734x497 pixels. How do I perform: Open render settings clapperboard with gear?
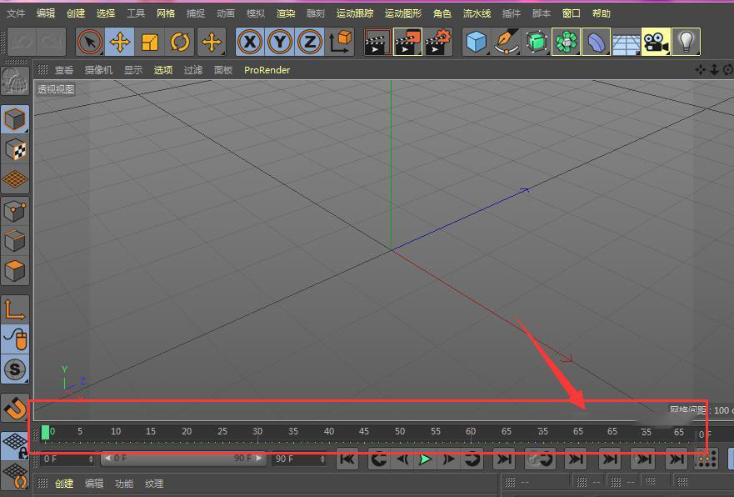point(437,43)
